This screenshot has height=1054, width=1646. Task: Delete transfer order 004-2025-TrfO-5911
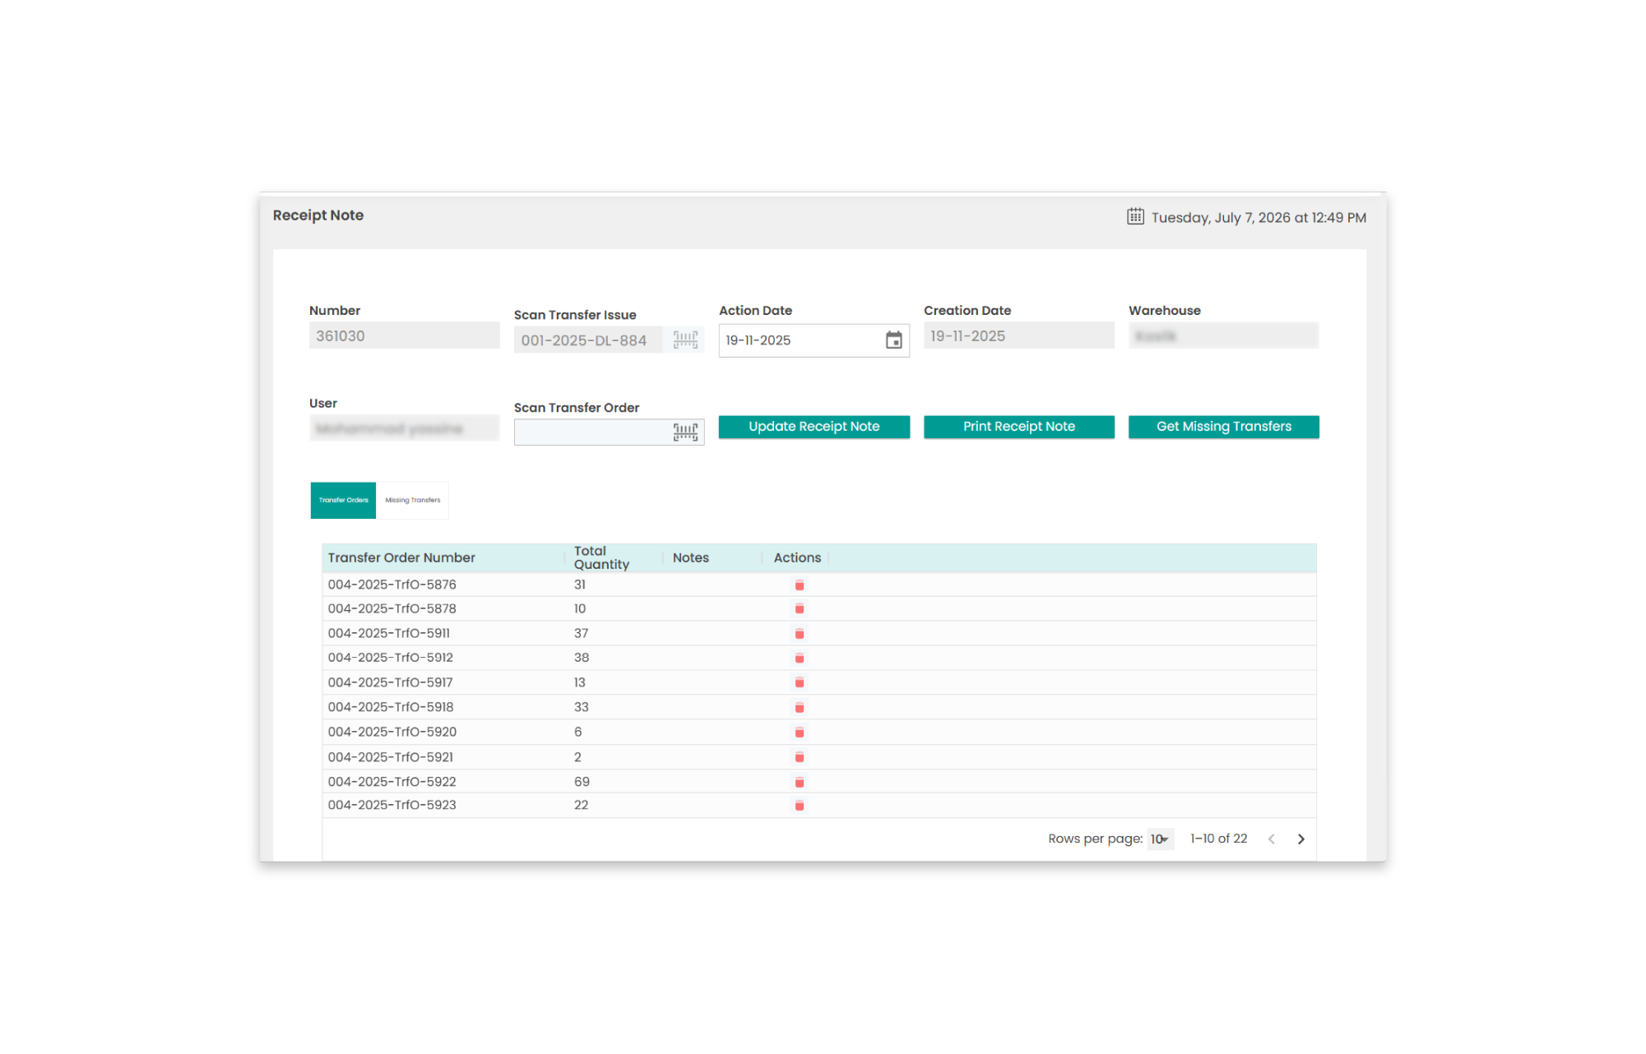pyautogui.click(x=799, y=634)
